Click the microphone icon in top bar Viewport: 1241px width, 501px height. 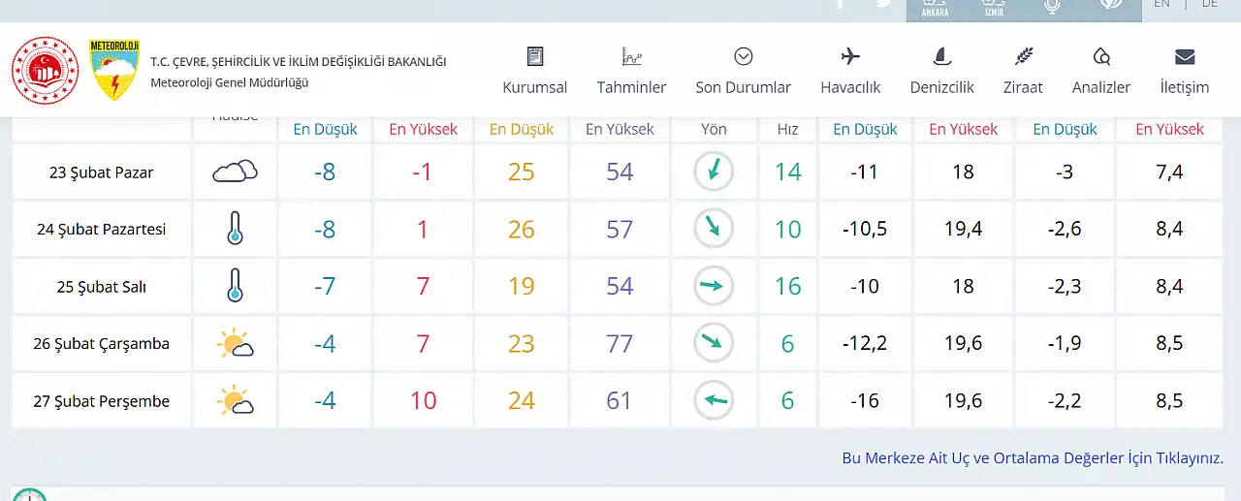click(x=1052, y=6)
